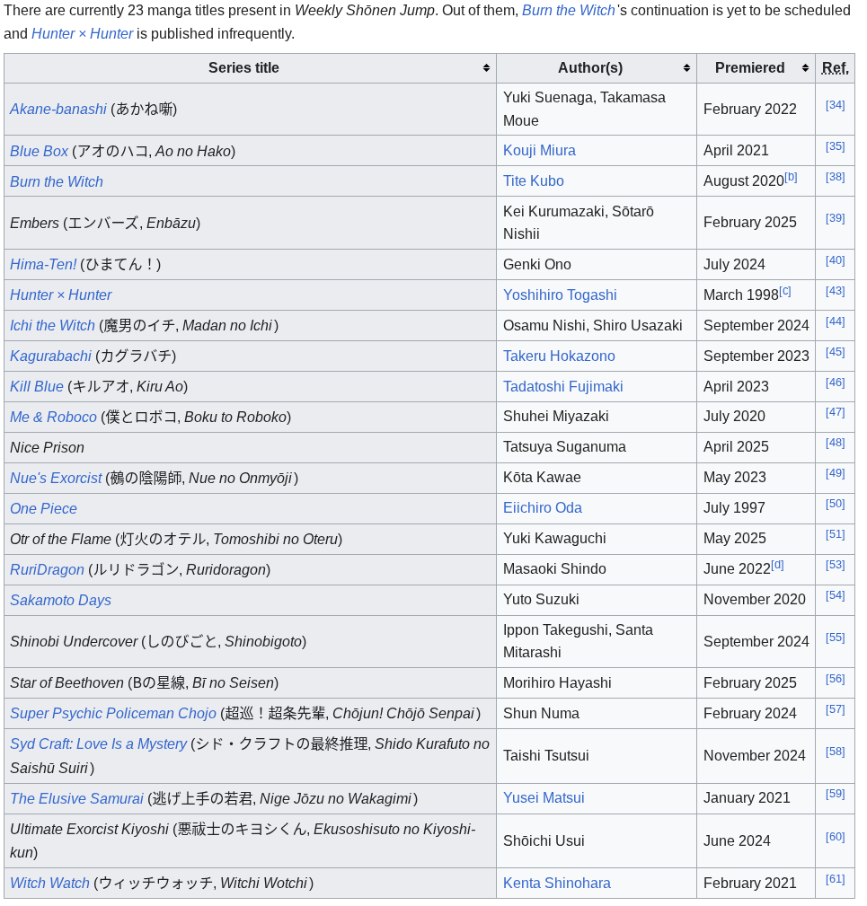The width and height of the screenshot is (867, 906).
Task: Open Hunter × Hunter link in table row
Action: (x=61, y=295)
